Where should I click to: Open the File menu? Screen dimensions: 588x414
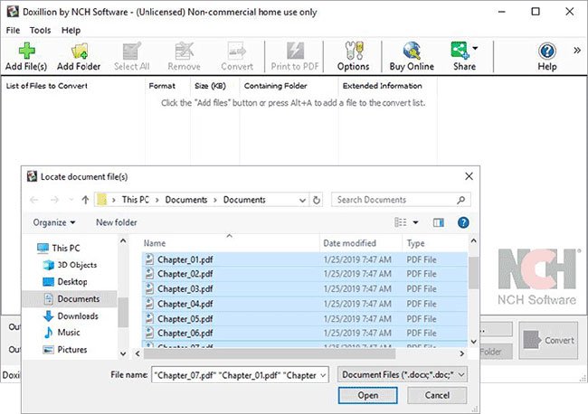13,31
